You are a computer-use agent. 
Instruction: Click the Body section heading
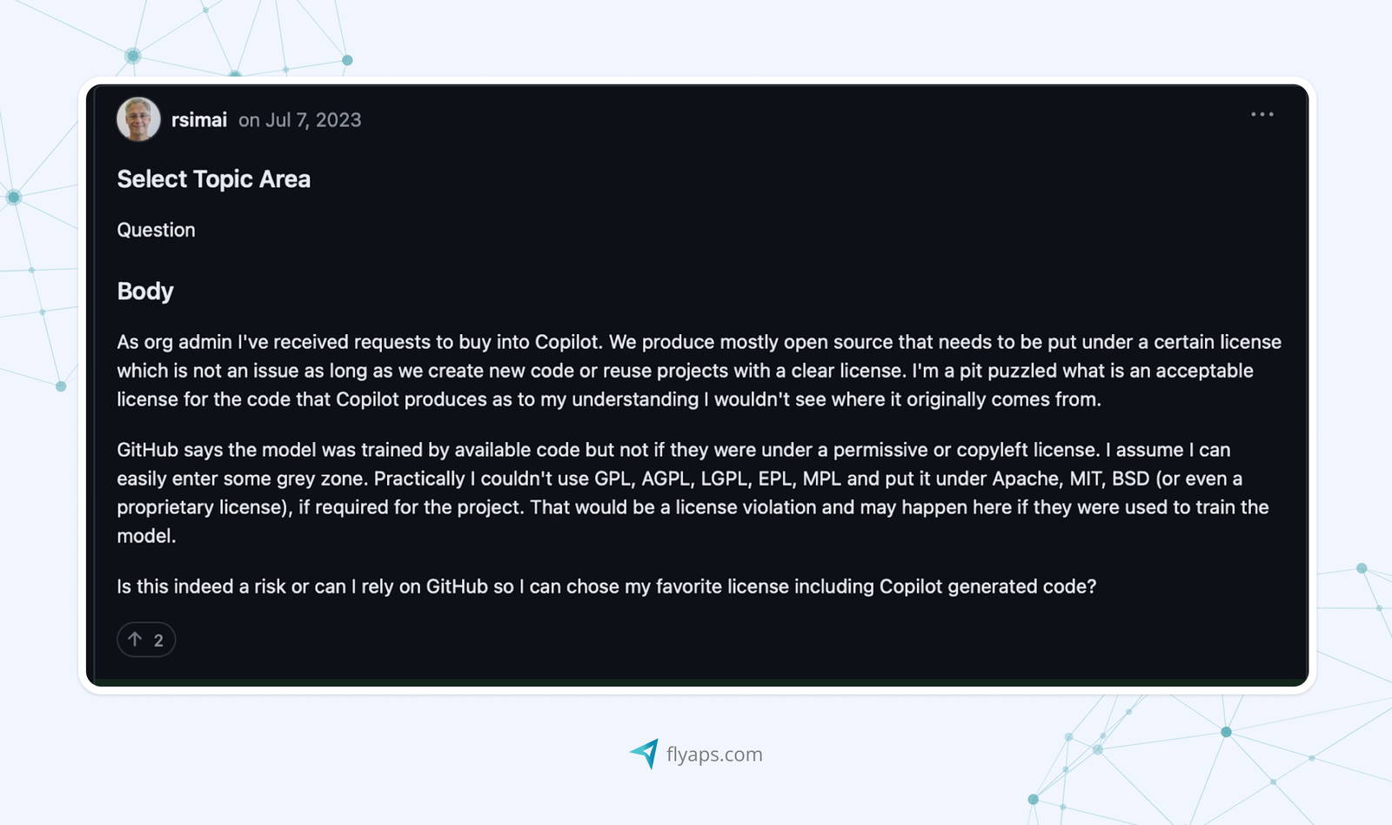144,292
